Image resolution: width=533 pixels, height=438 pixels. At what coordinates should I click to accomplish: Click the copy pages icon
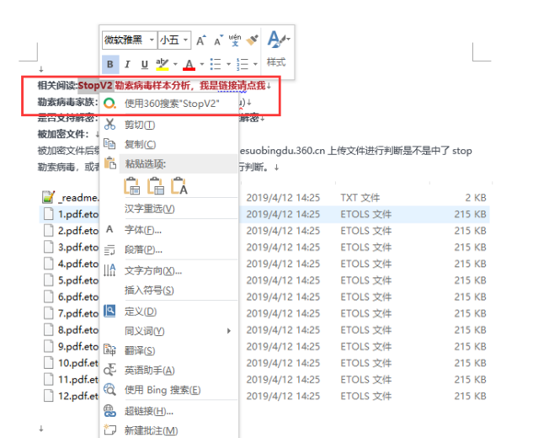pyautogui.click(x=109, y=144)
